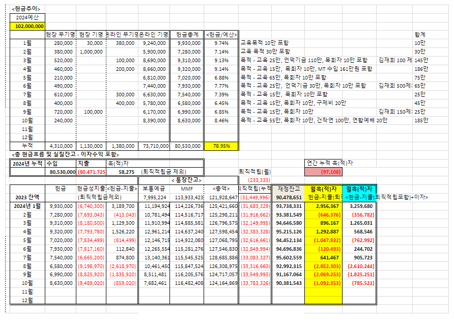
Task: Click the (6,740,300) expense cell
Action: tap(91, 206)
